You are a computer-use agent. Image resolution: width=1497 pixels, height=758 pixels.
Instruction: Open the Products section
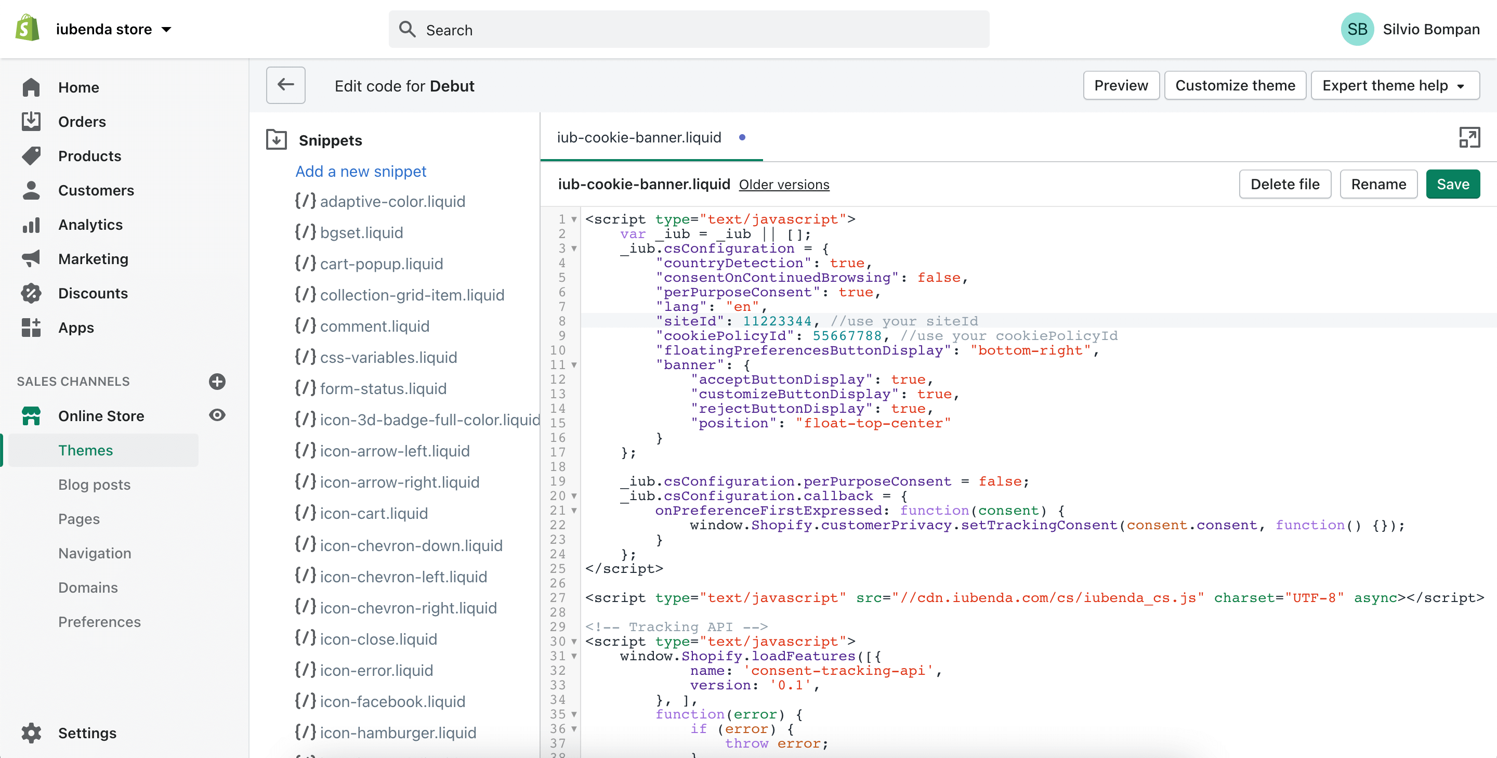click(88, 156)
